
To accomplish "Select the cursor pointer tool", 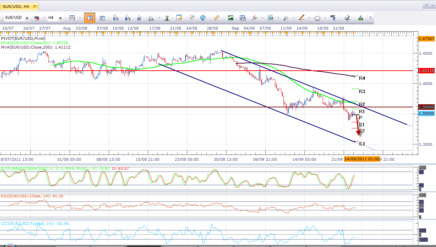I will click(x=139, y=18).
